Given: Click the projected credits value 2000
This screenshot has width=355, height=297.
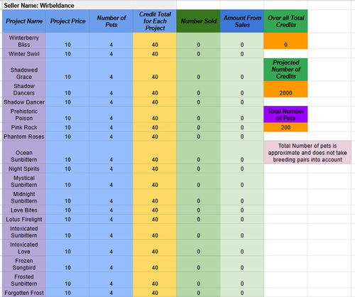Looking at the screenshot, I should [285, 90].
